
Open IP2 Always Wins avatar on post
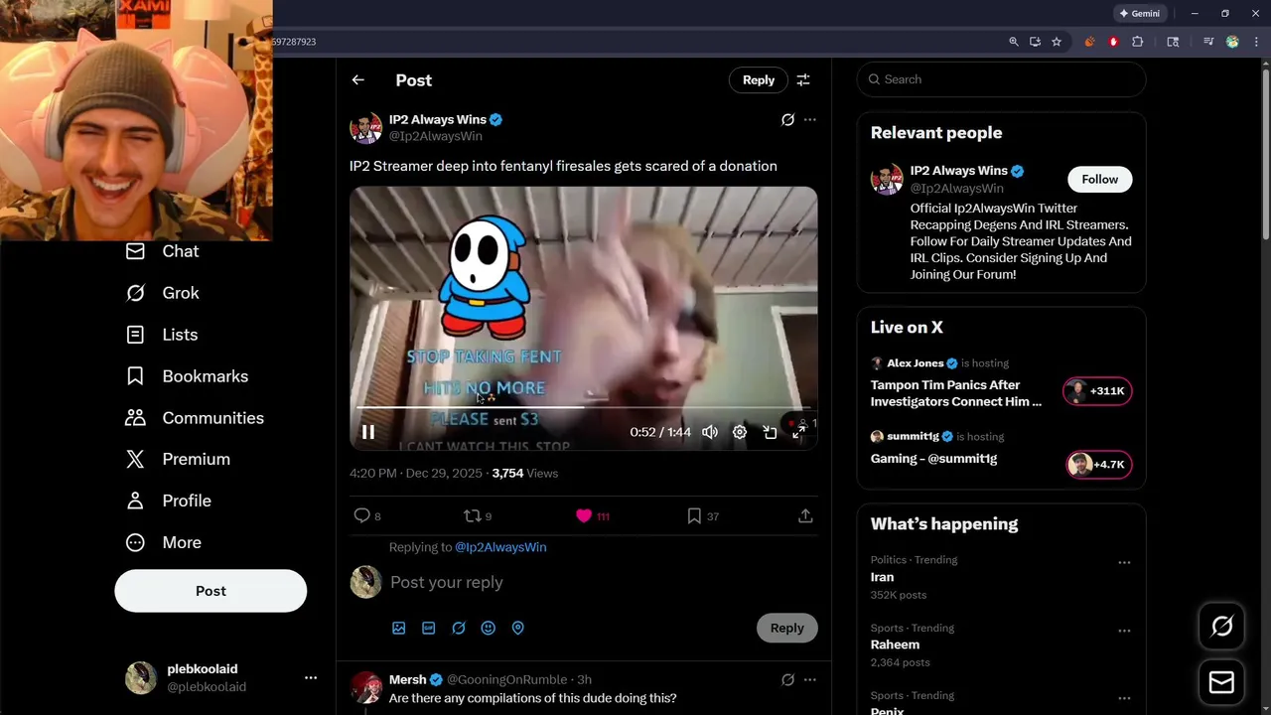(x=365, y=128)
